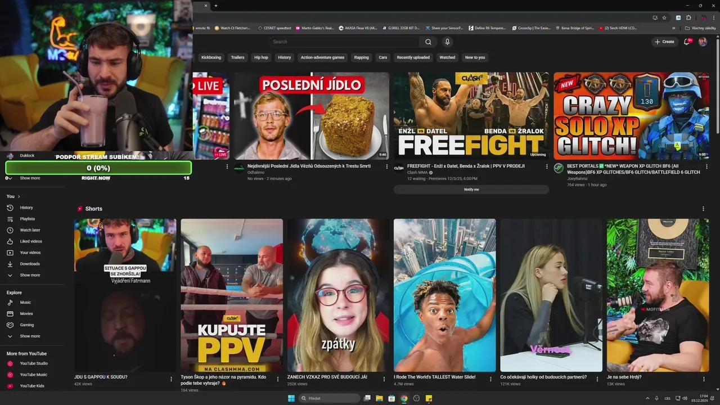Open the FREEFIGHT Enžl vs Datel thumbnail
This screenshot has width=720, height=405.
coord(471,116)
